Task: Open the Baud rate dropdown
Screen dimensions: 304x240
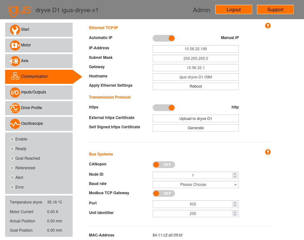Action: [196, 185]
